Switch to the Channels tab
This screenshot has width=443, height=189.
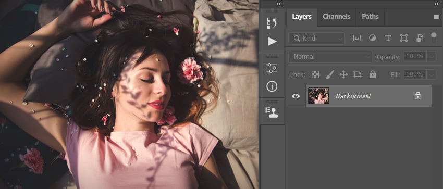click(x=337, y=17)
